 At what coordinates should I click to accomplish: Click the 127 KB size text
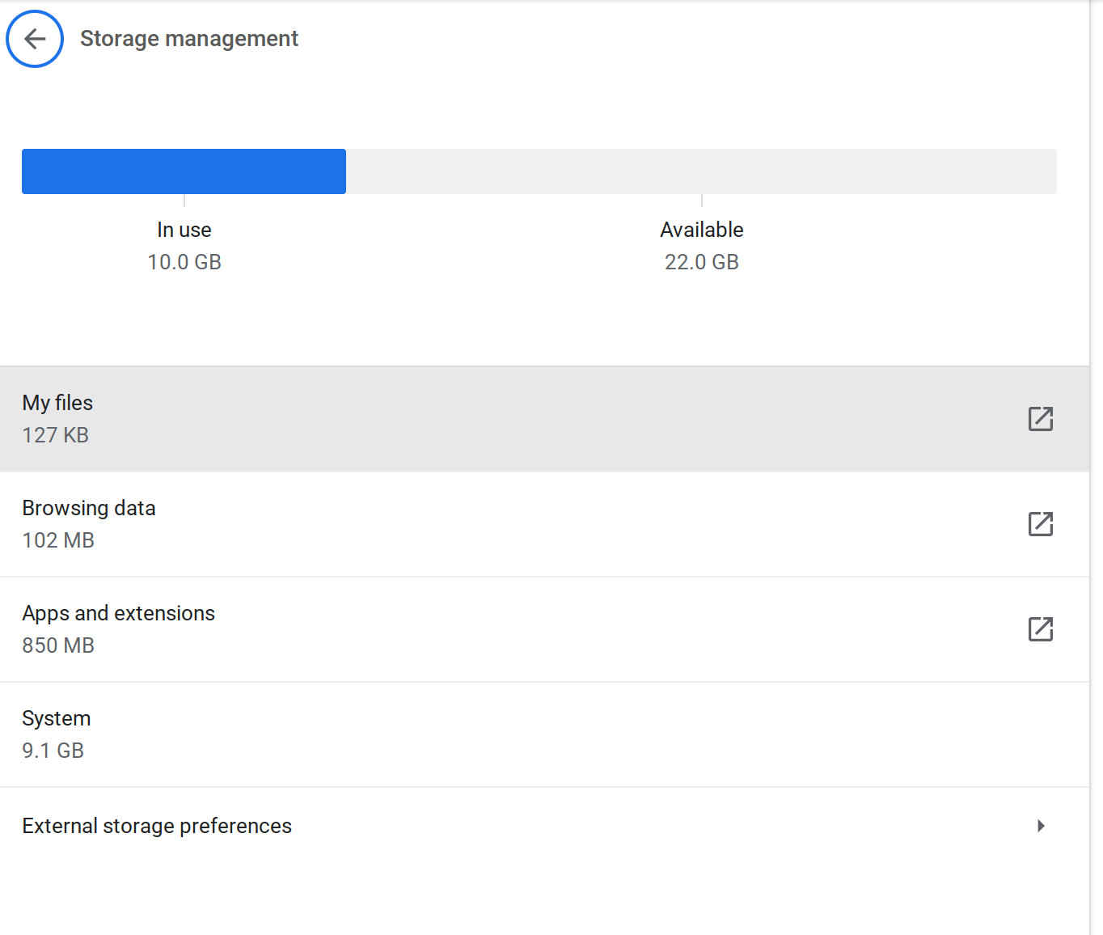56,435
